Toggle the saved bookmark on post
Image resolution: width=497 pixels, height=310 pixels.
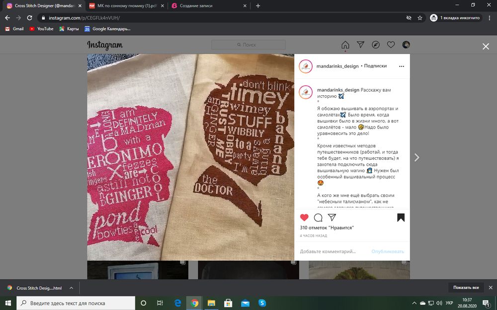(x=401, y=217)
